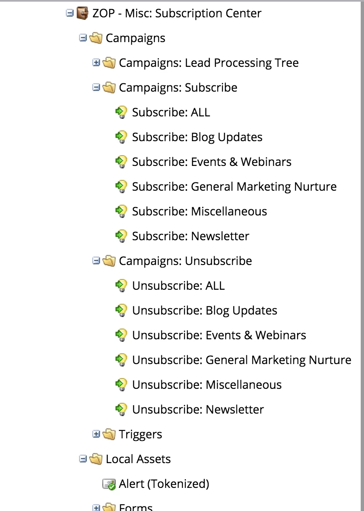Expand the Triggers folder
The width and height of the screenshot is (364, 511).
pyautogui.click(x=96, y=434)
